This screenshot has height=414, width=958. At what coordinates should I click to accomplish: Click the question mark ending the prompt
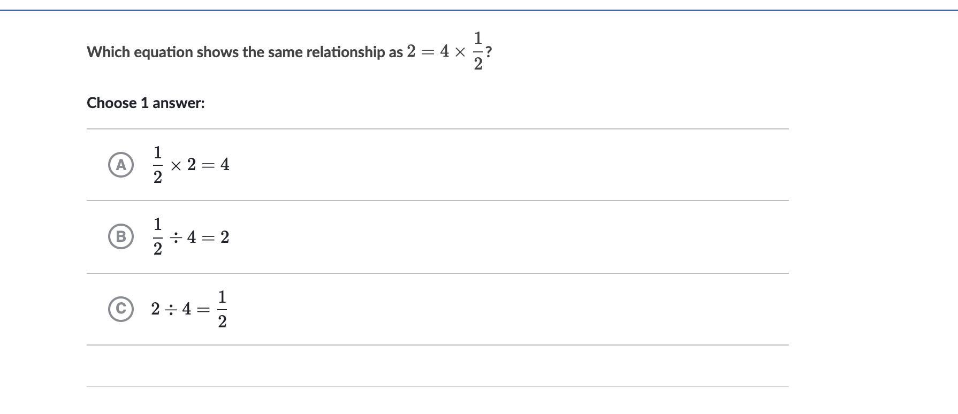point(489,52)
